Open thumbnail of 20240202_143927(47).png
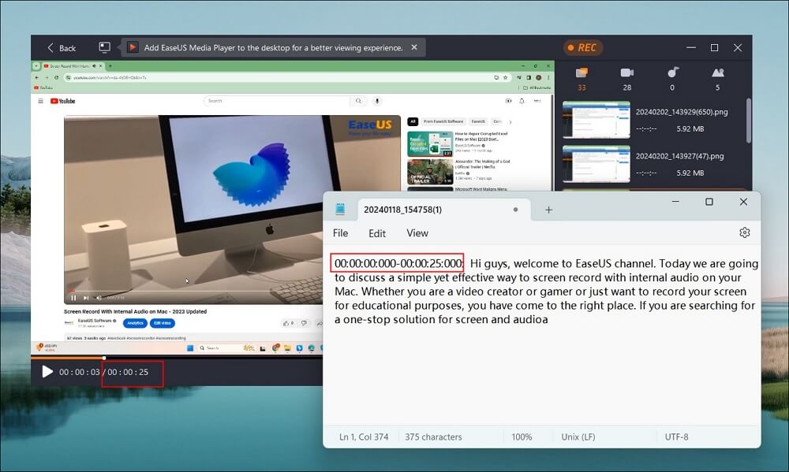Screen dimensions: 789x472 [x=596, y=164]
